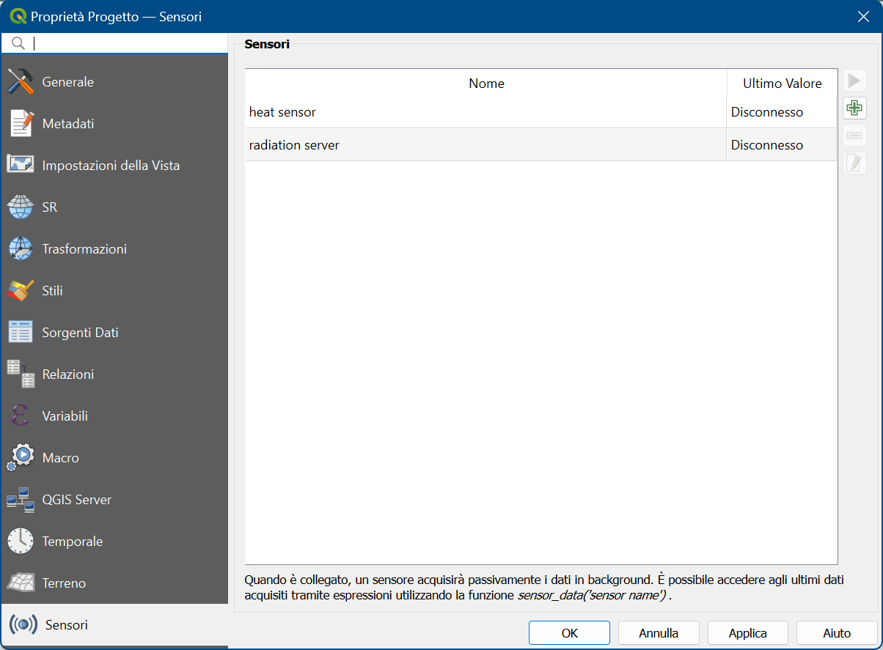
Task: Open QGIS Server computers icon
Action: (x=21, y=500)
